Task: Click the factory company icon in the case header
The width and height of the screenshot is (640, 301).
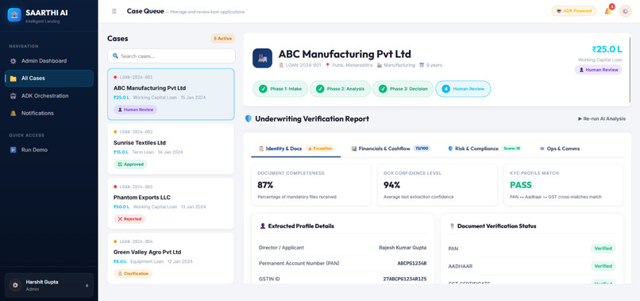Action: [x=263, y=58]
